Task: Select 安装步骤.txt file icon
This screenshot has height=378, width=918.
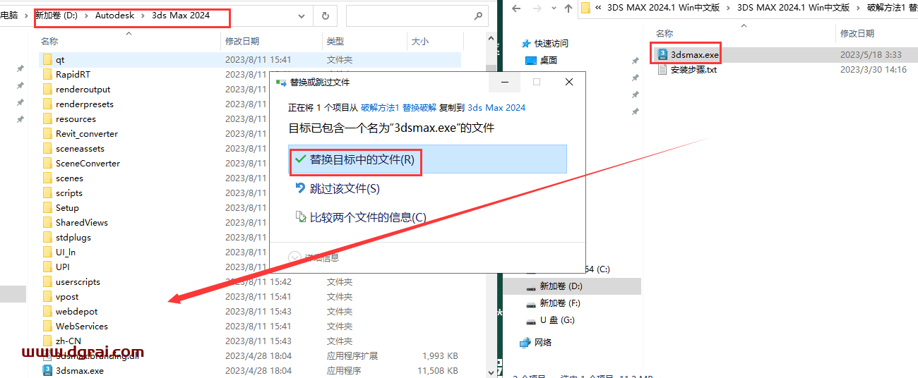Action: coord(662,69)
